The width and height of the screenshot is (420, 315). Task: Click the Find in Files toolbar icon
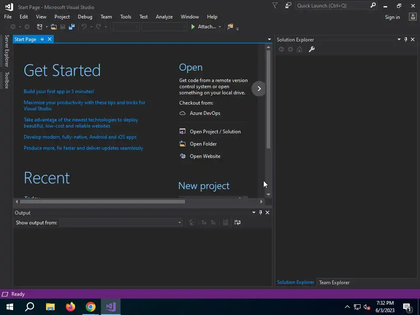coord(230,27)
